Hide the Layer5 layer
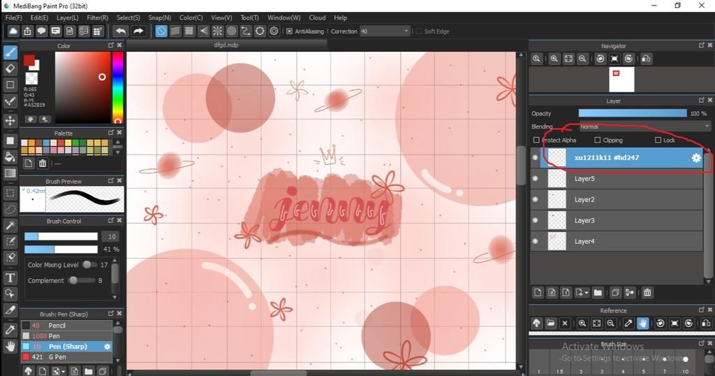 point(536,178)
